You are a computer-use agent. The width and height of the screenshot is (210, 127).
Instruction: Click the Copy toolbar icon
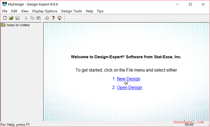pos(32,18)
